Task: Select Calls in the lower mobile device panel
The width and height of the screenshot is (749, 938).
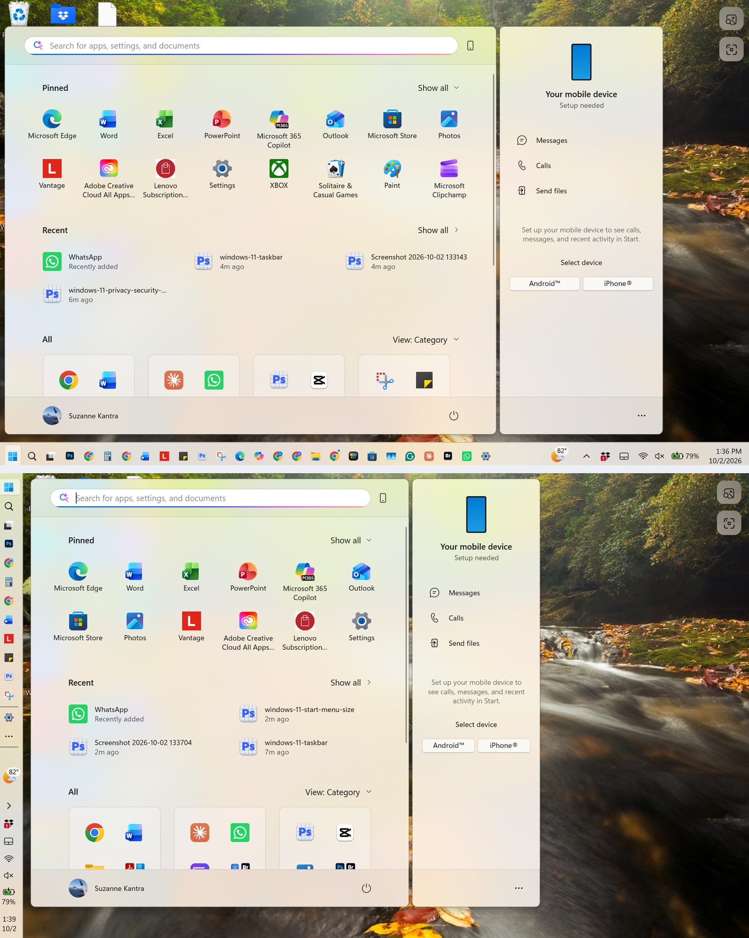Action: pos(447,618)
